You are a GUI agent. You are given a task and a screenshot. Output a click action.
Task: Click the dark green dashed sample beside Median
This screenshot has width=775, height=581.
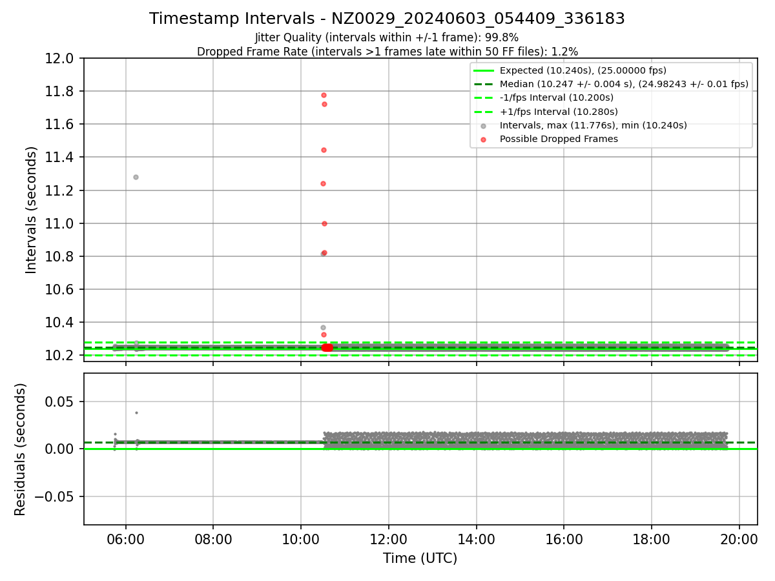pyautogui.click(x=483, y=84)
